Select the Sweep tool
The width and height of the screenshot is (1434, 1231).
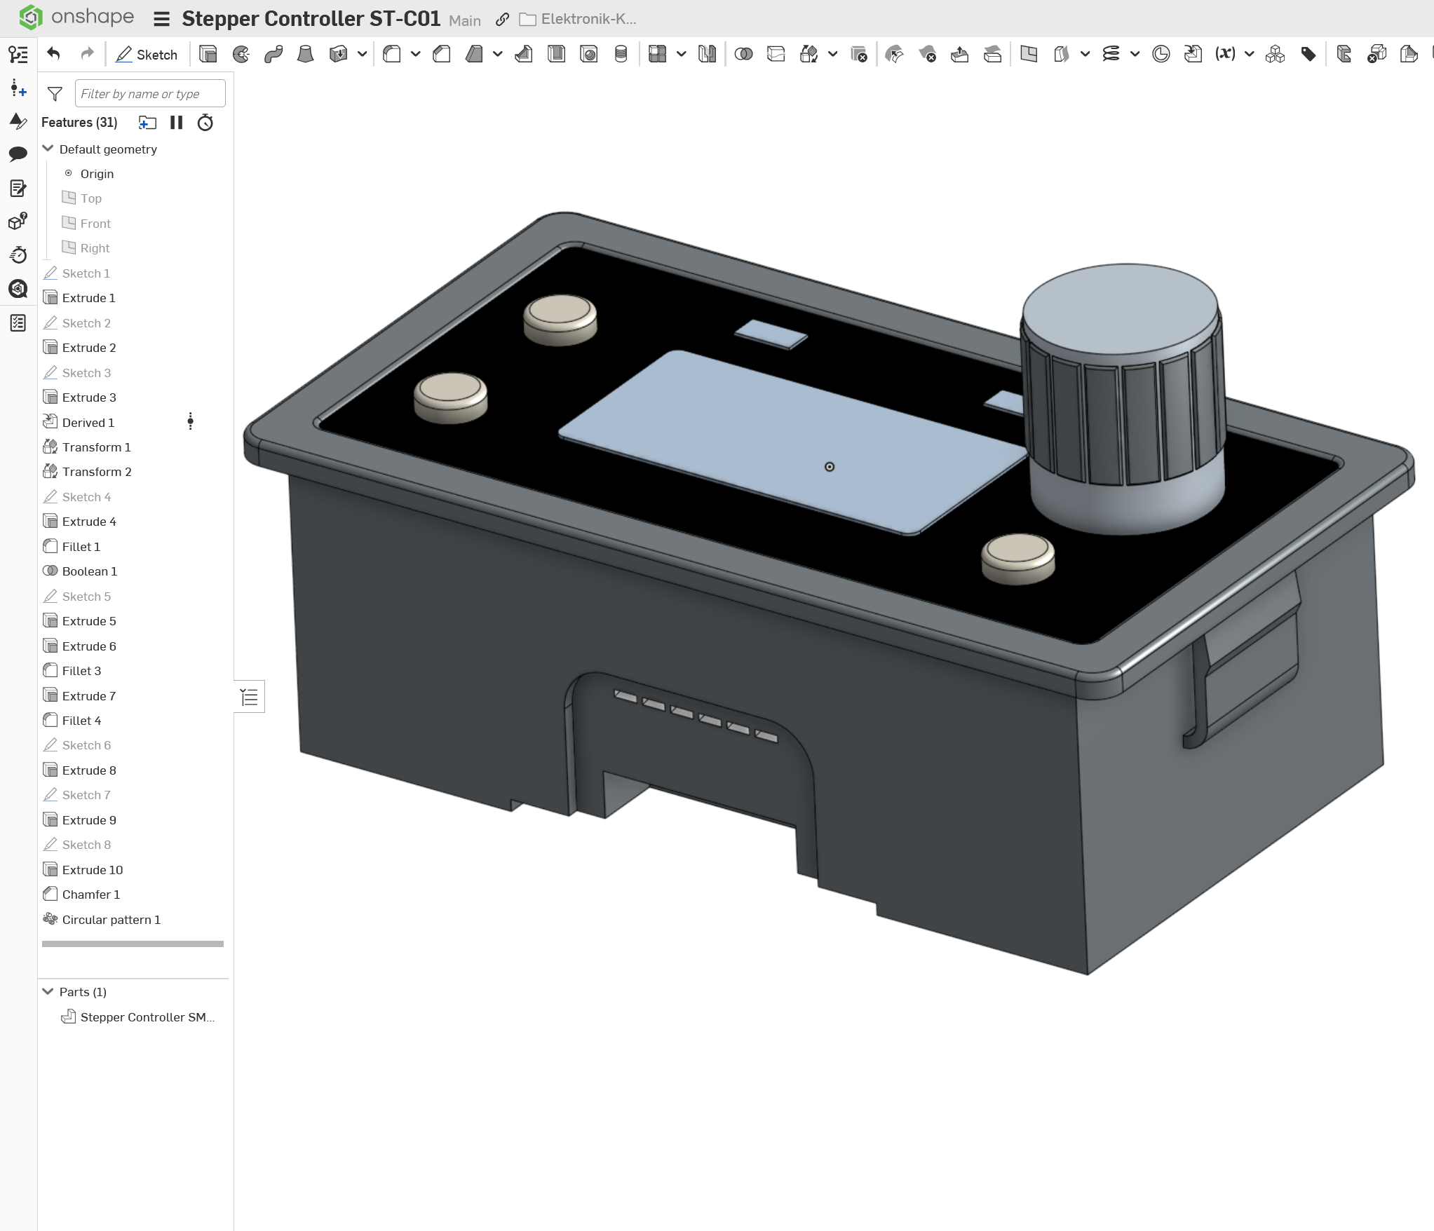pyautogui.click(x=273, y=54)
